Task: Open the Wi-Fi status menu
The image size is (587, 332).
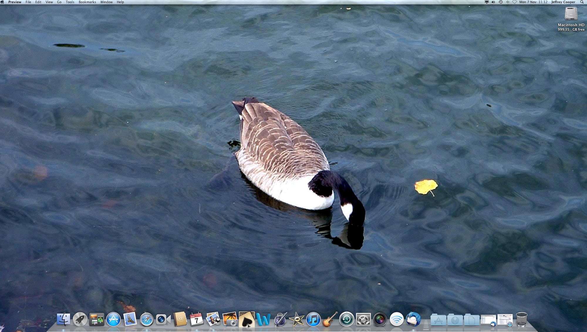Action: click(515, 2)
